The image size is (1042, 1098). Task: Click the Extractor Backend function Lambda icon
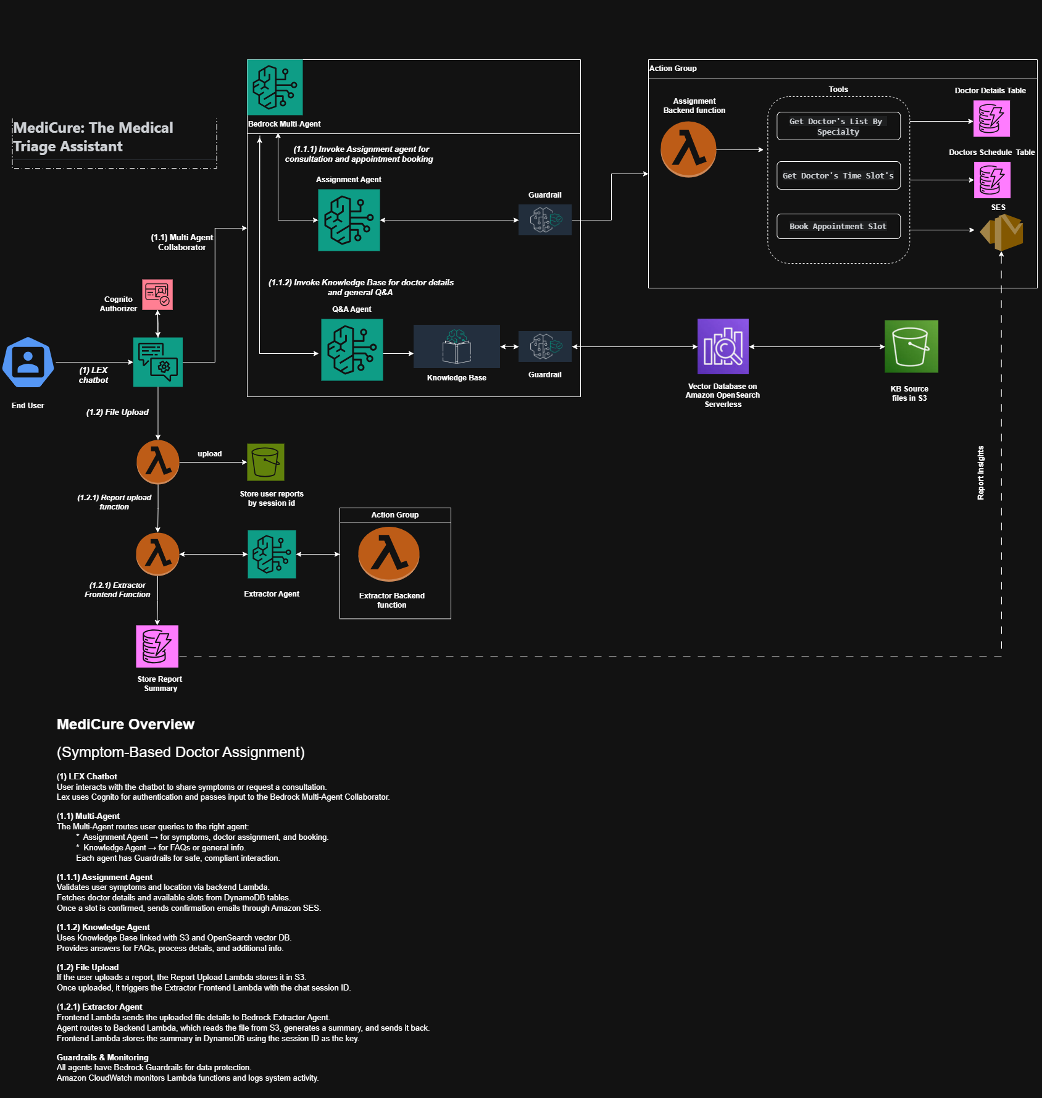[389, 554]
